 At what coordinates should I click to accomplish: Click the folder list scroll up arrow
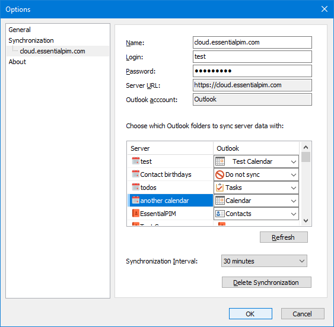coord(306,147)
